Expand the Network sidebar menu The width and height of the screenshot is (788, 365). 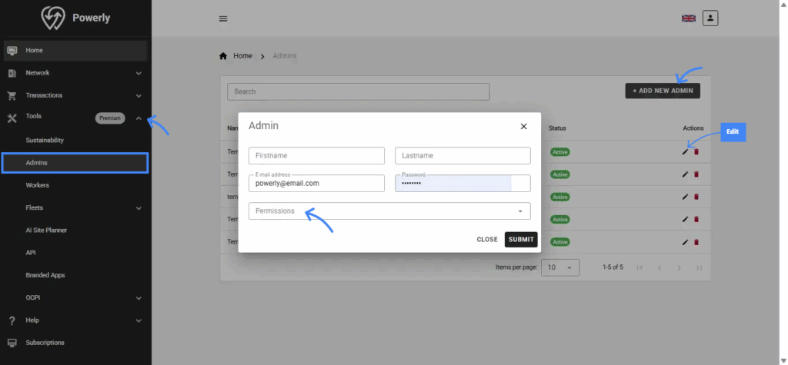pyautogui.click(x=139, y=73)
